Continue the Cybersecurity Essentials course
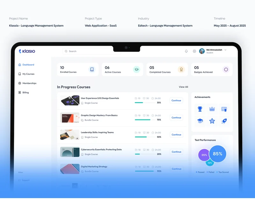 (x=177, y=152)
